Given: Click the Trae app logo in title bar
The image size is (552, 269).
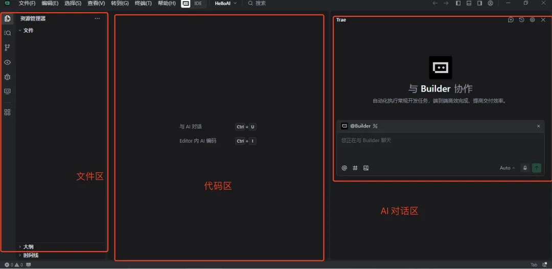Looking at the screenshot, I should pyautogui.click(x=7, y=3).
